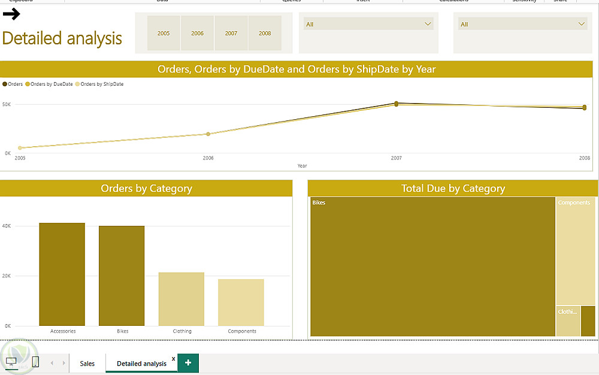Click the Year axis label
The width and height of the screenshot is (599, 375).
click(302, 166)
